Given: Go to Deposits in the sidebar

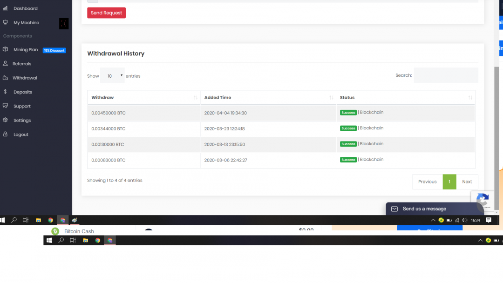Looking at the screenshot, I should [22, 92].
